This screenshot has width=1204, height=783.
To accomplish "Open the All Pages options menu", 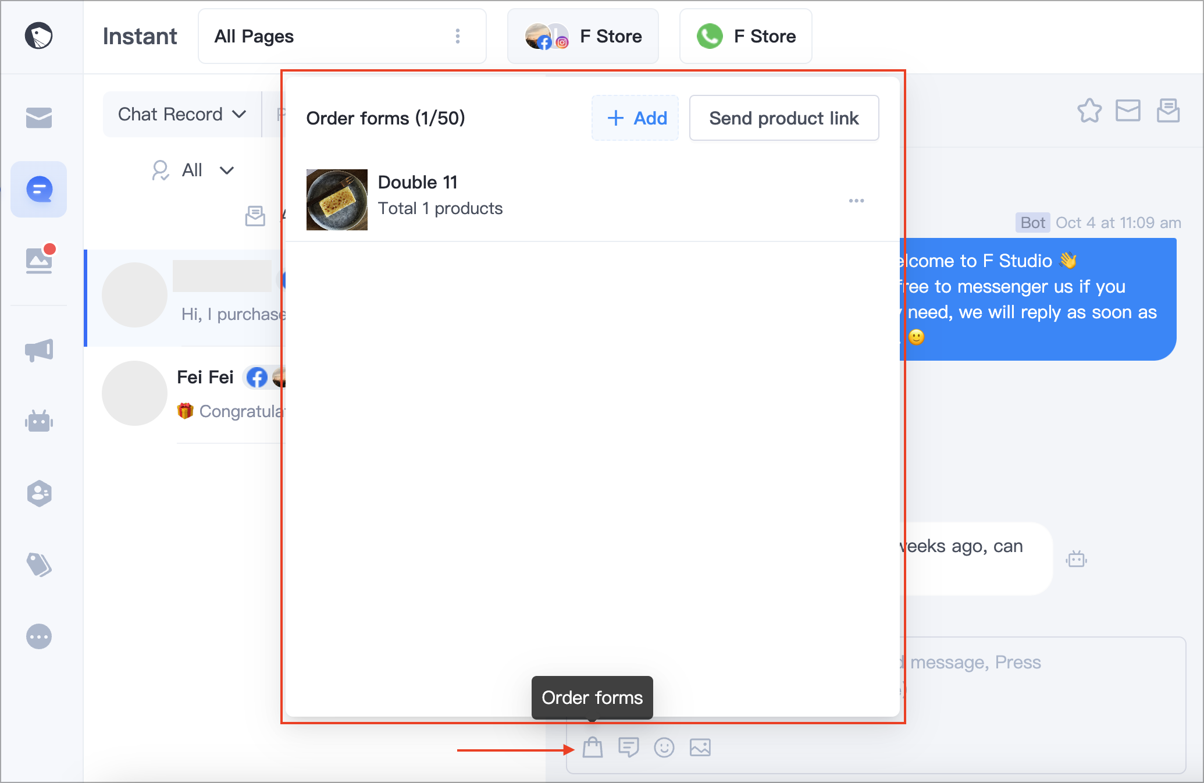I will 458,36.
